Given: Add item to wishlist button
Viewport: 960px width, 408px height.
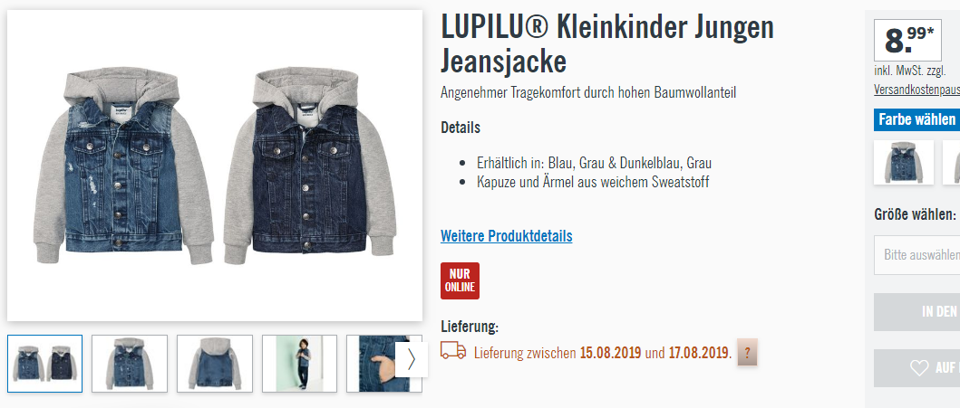Looking at the screenshot, I should [916, 367].
